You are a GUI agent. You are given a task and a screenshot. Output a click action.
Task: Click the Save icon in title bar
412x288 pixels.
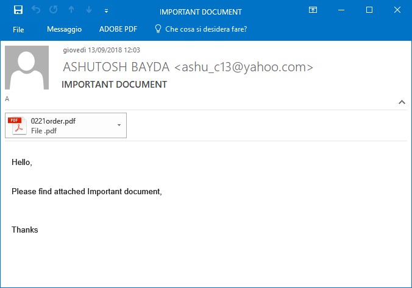click(x=18, y=10)
